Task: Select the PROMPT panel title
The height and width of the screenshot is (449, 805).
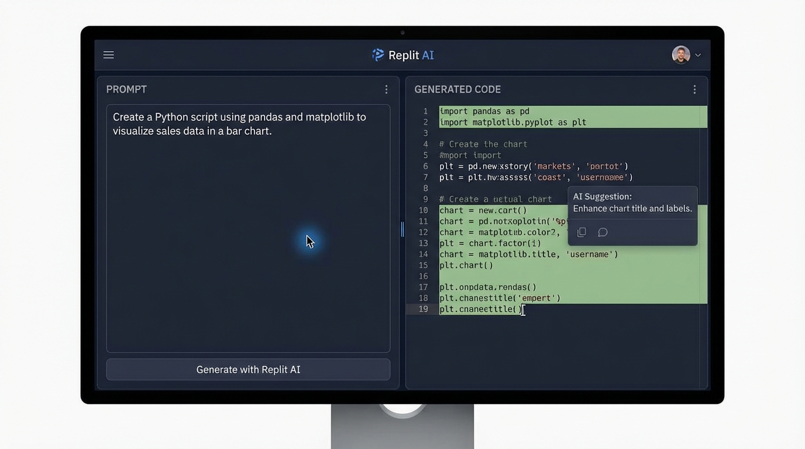Action: click(x=126, y=89)
